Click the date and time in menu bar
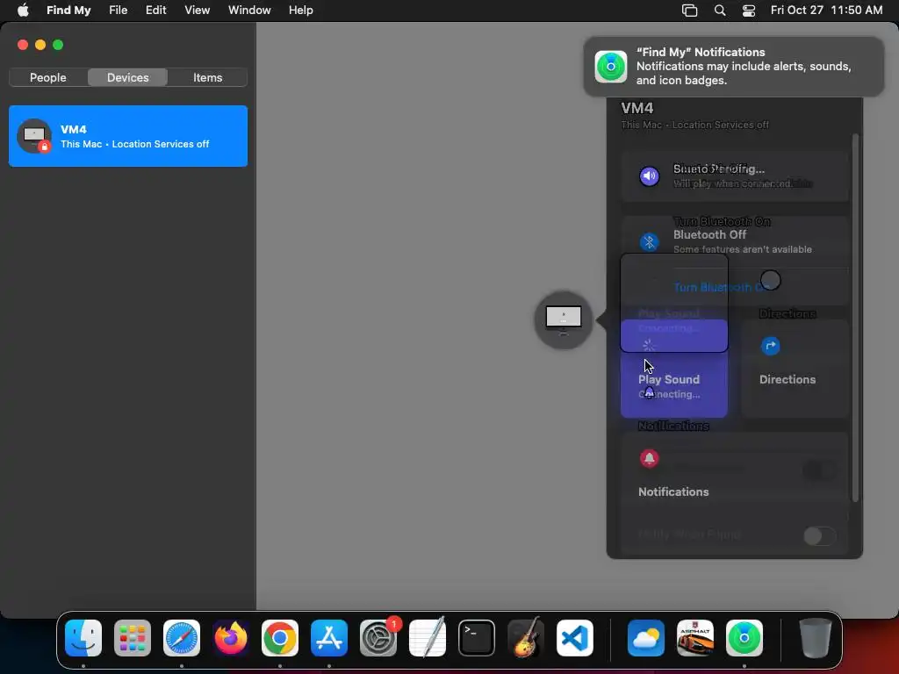Image resolution: width=899 pixels, height=674 pixels. 826,11
